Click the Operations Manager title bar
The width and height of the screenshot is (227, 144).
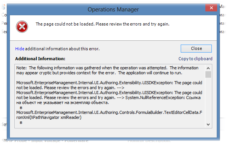point(113,10)
